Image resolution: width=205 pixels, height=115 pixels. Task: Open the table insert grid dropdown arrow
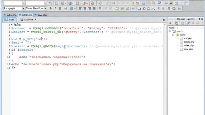[75, 9]
